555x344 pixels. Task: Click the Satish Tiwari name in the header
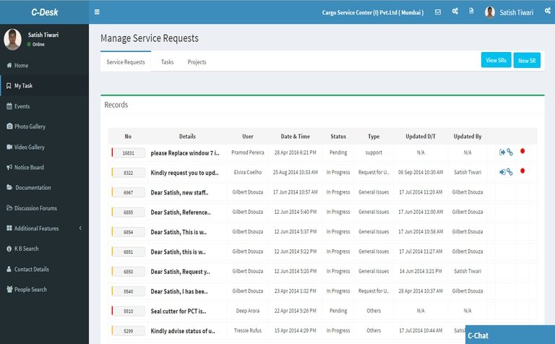point(517,13)
